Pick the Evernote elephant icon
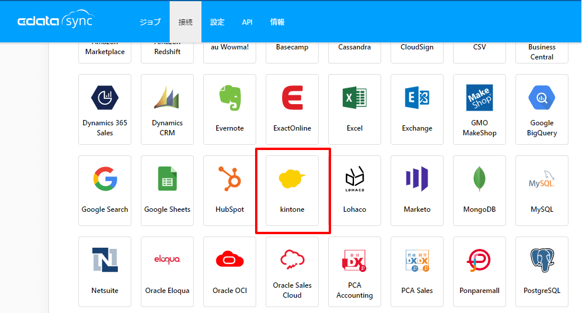The image size is (582, 313). pyautogui.click(x=230, y=98)
